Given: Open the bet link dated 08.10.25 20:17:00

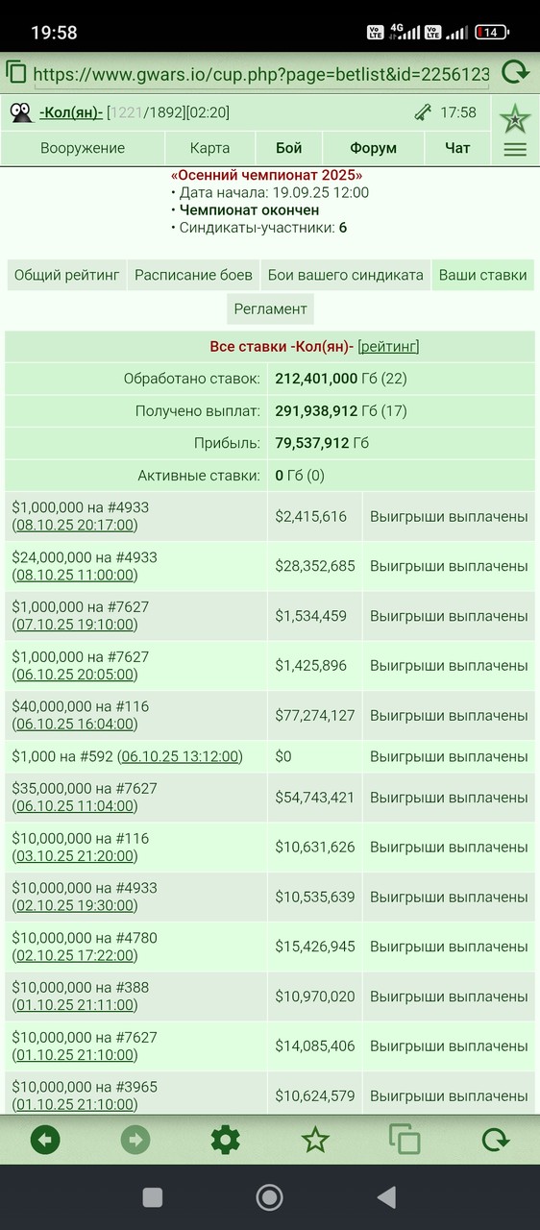Looking at the screenshot, I should coord(75,525).
